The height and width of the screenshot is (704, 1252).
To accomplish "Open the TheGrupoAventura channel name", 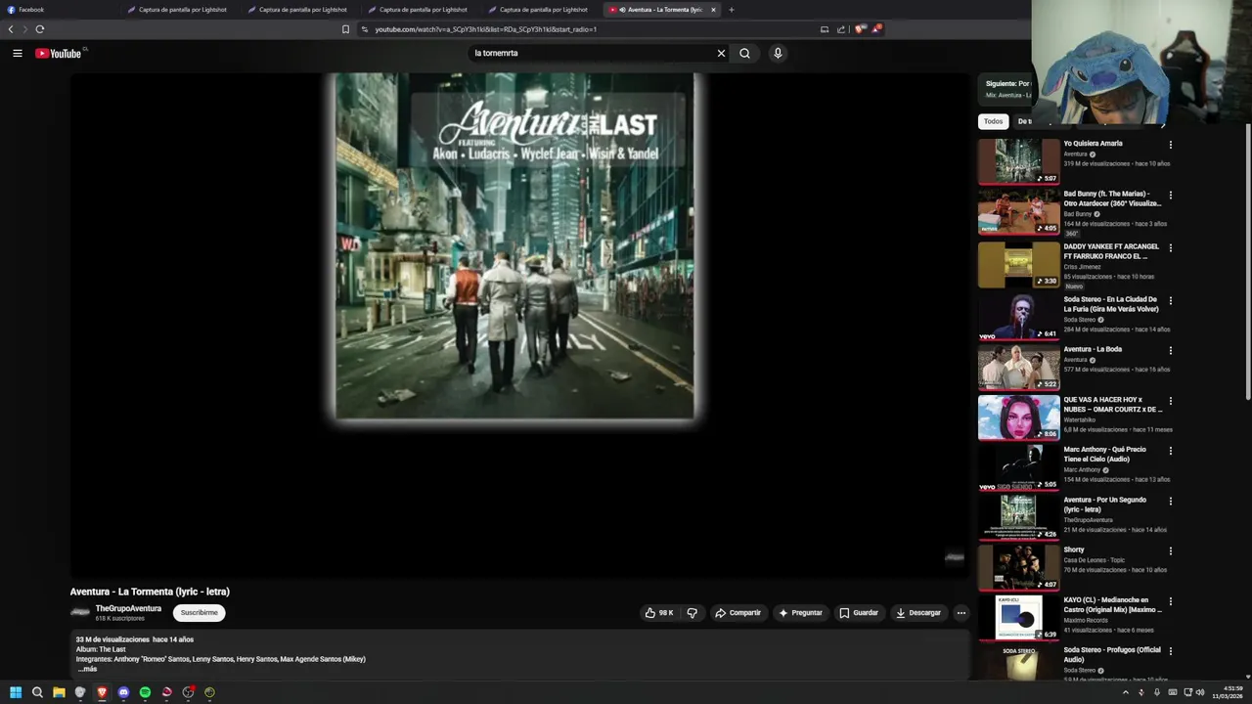I will coord(128,608).
